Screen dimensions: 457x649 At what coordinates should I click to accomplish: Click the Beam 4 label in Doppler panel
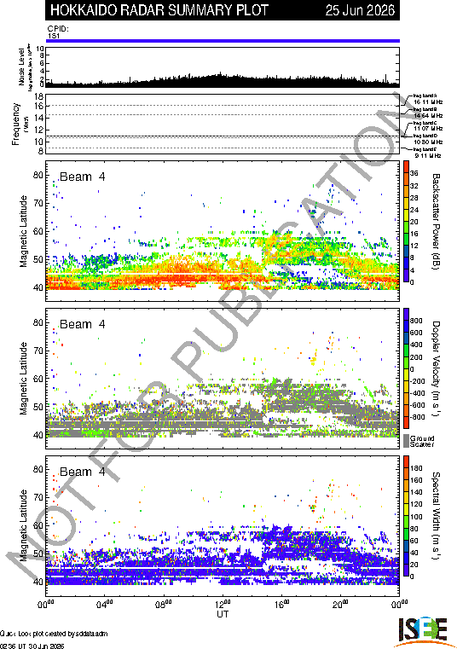click(83, 324)
